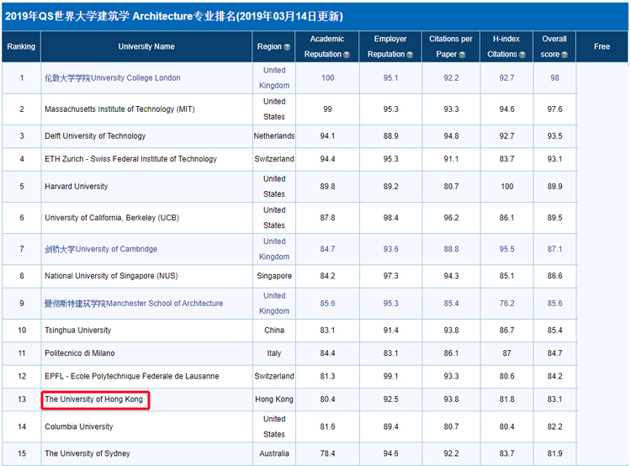631x466 pixels.
Task: Select Columbia University text
Action: [79, 426]
